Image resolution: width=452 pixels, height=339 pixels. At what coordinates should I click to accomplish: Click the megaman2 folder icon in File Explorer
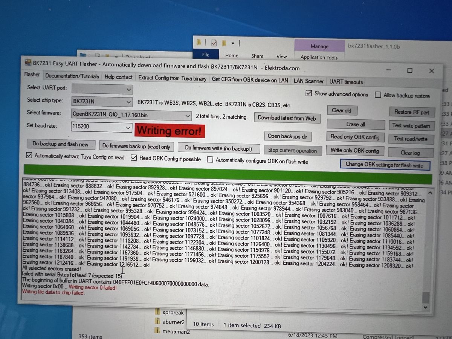157,331
